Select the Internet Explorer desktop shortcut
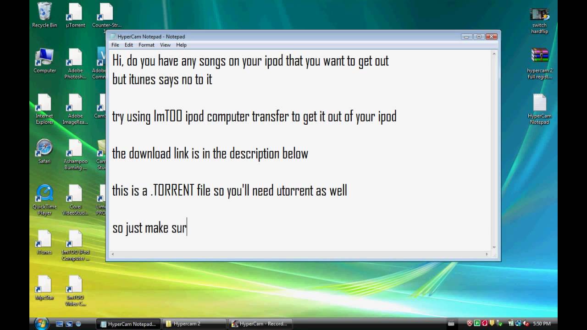Screen dimensions: 587x330 tap(44, 109)
